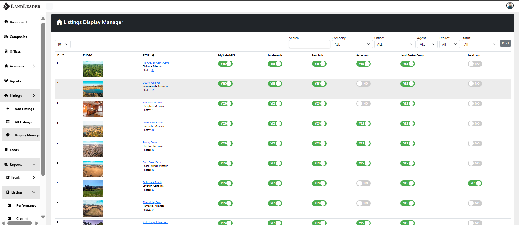Click the icon beside Performance
519x225 pixels.
click(x=9, y=205)
